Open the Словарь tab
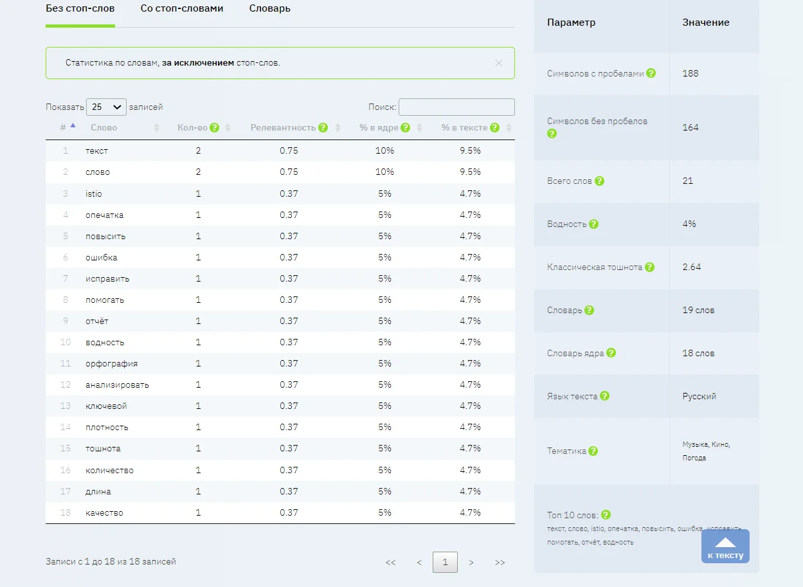The image size is (803, 587). [x=270, y=9]
